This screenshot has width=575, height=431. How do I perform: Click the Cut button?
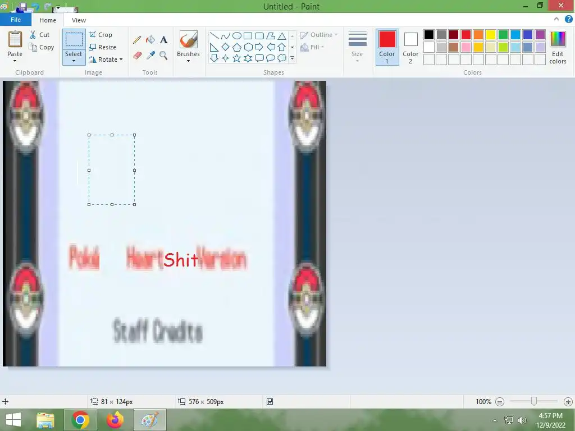[x=40, y=35]
